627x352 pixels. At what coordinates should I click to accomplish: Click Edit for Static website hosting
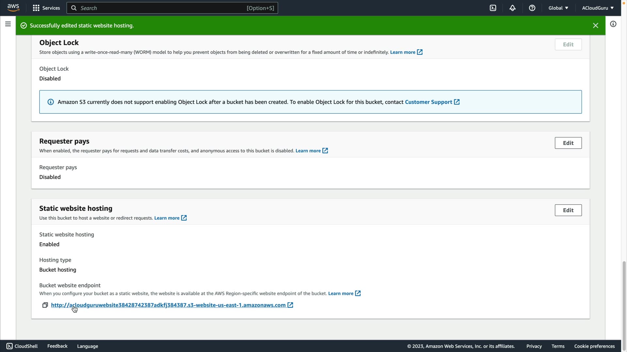[568, 210]
